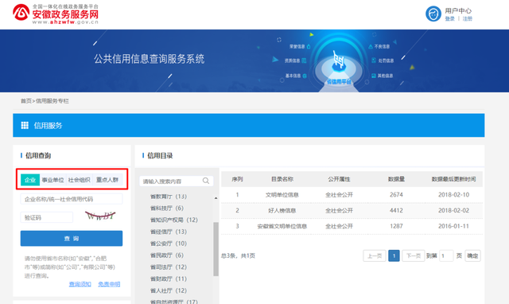509x304 pixels.
Task: Click the 信用服务专栏 breadcrumb text
Action: (x=52, y=101)
